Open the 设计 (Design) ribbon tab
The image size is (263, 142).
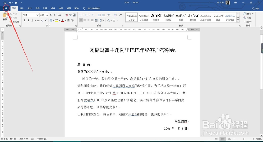pos(30,8)
